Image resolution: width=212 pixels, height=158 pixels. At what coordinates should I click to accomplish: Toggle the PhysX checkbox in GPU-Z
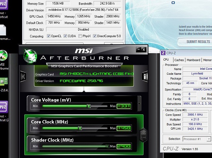click(80, 36)
